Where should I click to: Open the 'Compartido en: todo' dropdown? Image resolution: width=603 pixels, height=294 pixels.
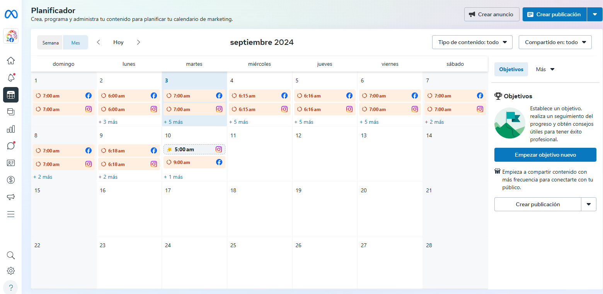pyautogui.click(x=555, y=42)
